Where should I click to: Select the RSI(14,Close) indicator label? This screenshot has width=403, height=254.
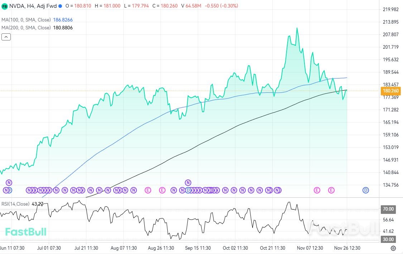(16, 204)
